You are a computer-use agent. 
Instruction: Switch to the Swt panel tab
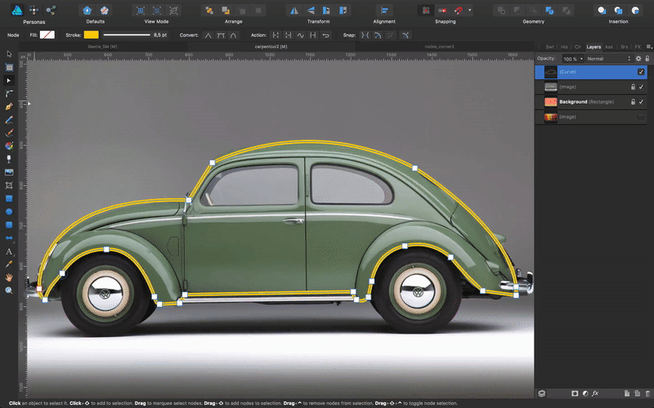(x=549, y=47)
